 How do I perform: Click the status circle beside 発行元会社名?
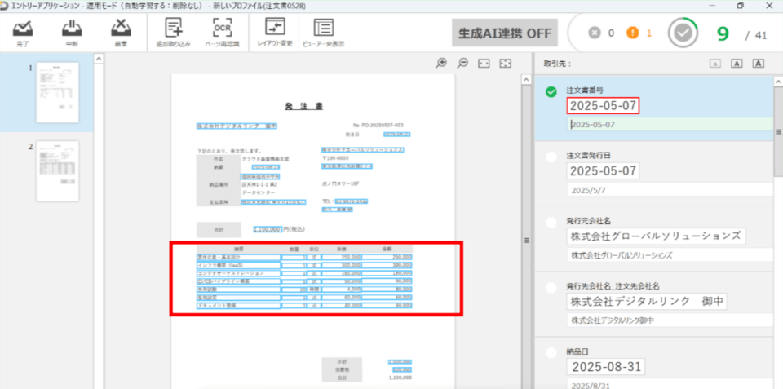tap(551, 222)
